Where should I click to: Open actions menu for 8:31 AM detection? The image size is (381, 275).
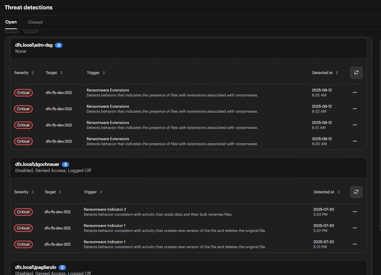[x=354, y=125]
